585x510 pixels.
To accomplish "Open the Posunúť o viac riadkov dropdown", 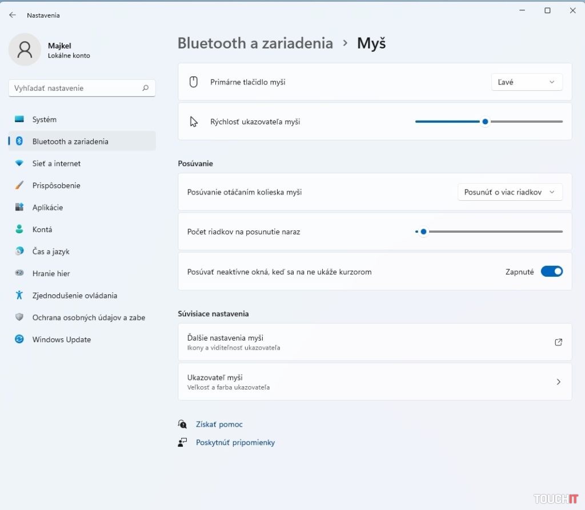I will 509,192.
